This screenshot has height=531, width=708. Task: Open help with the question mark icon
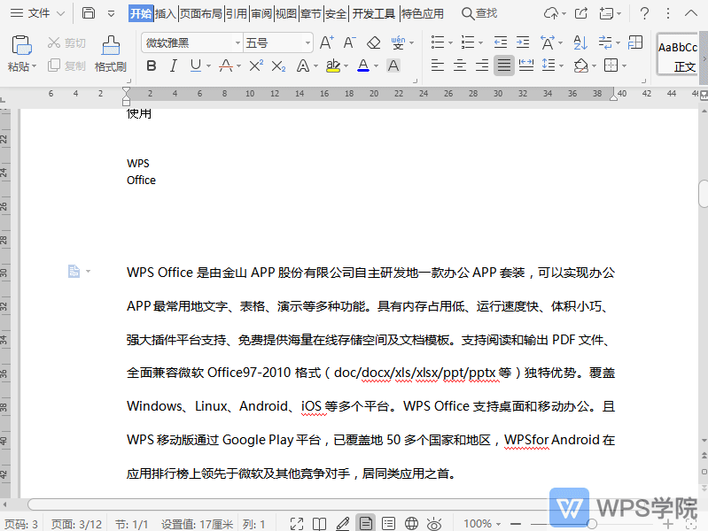644,13
